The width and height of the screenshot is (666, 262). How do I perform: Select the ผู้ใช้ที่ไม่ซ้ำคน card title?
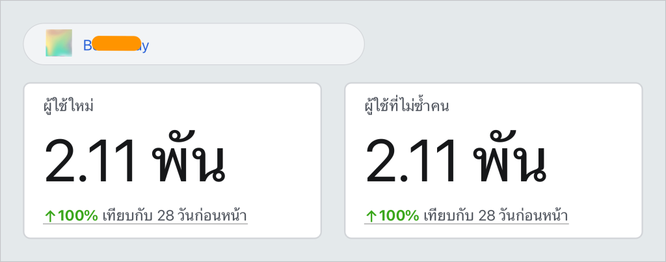click(406, 105)
